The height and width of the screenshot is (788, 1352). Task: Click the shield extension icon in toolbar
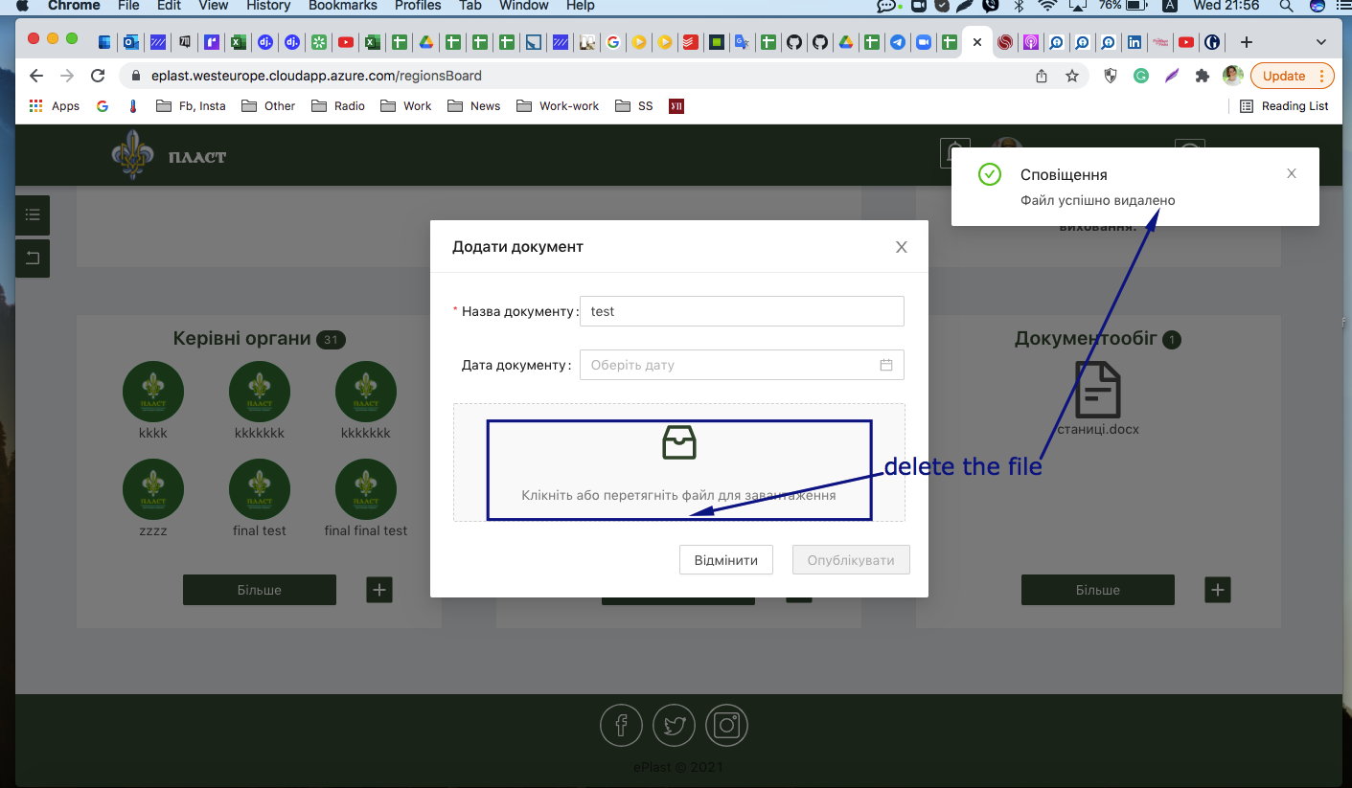(x=1111, y=76)
